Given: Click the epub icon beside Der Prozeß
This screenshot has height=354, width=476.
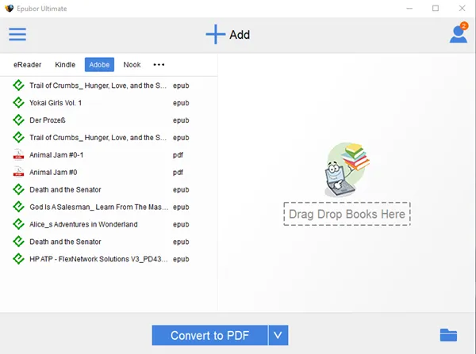Looking at the screenshot, I should pos(18,120).
